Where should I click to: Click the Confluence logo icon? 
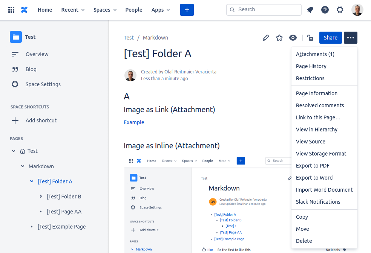click(24, 10)
